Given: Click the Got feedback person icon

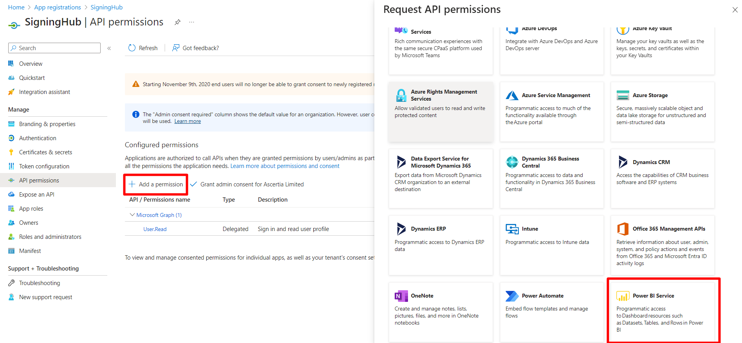Looking at the screenshot, I should coord(176,48).
